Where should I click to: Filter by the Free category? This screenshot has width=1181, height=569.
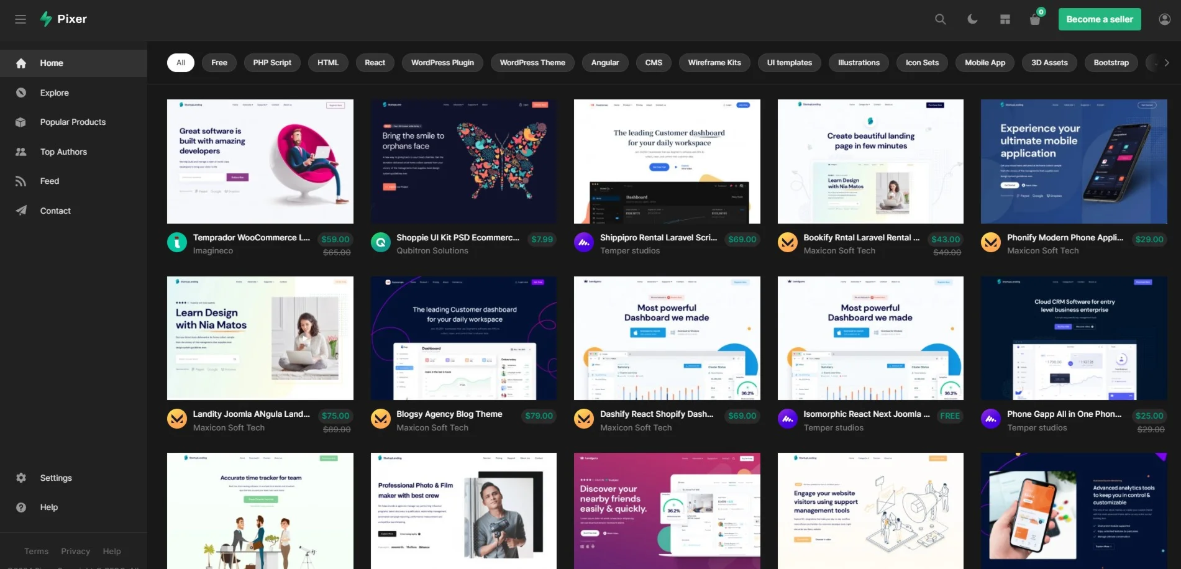[x=219, y=63]
